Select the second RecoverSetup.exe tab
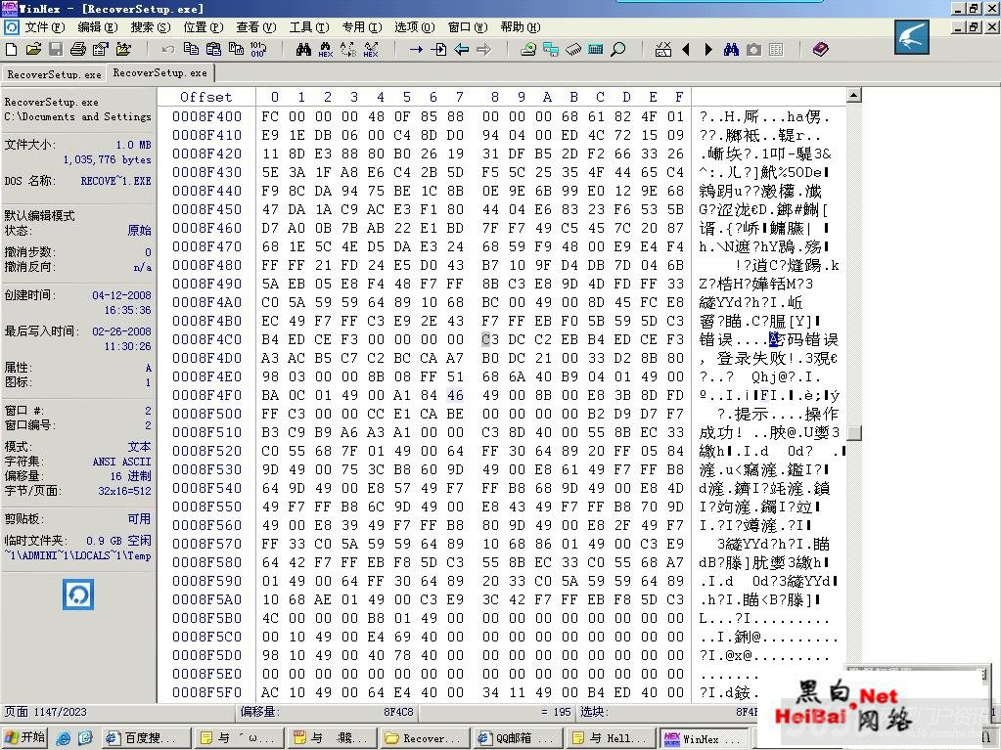Screen dimensions: 1001x750 tap(160, 72)
